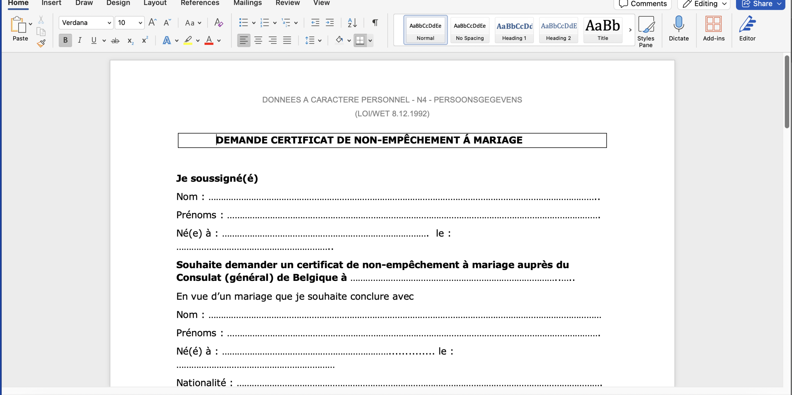Start Dictate microphone
This screenshot has height=395, width=792.
678,28
